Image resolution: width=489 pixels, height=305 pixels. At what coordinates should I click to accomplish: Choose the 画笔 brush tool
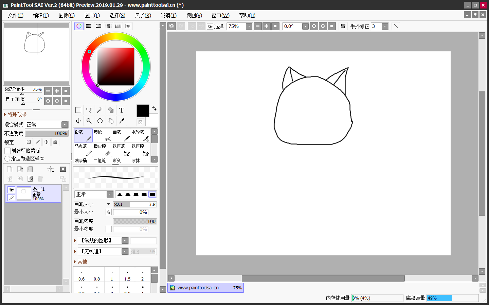121,135
